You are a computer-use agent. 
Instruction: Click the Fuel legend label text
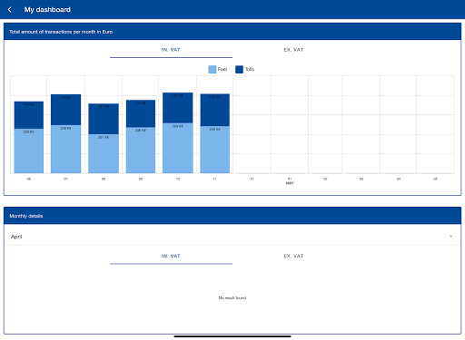click(x=223, y=69)
